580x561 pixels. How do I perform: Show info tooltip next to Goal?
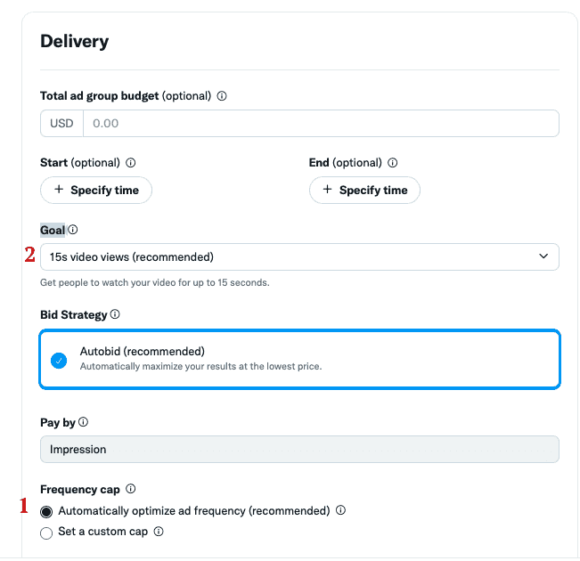click(73, 230)
